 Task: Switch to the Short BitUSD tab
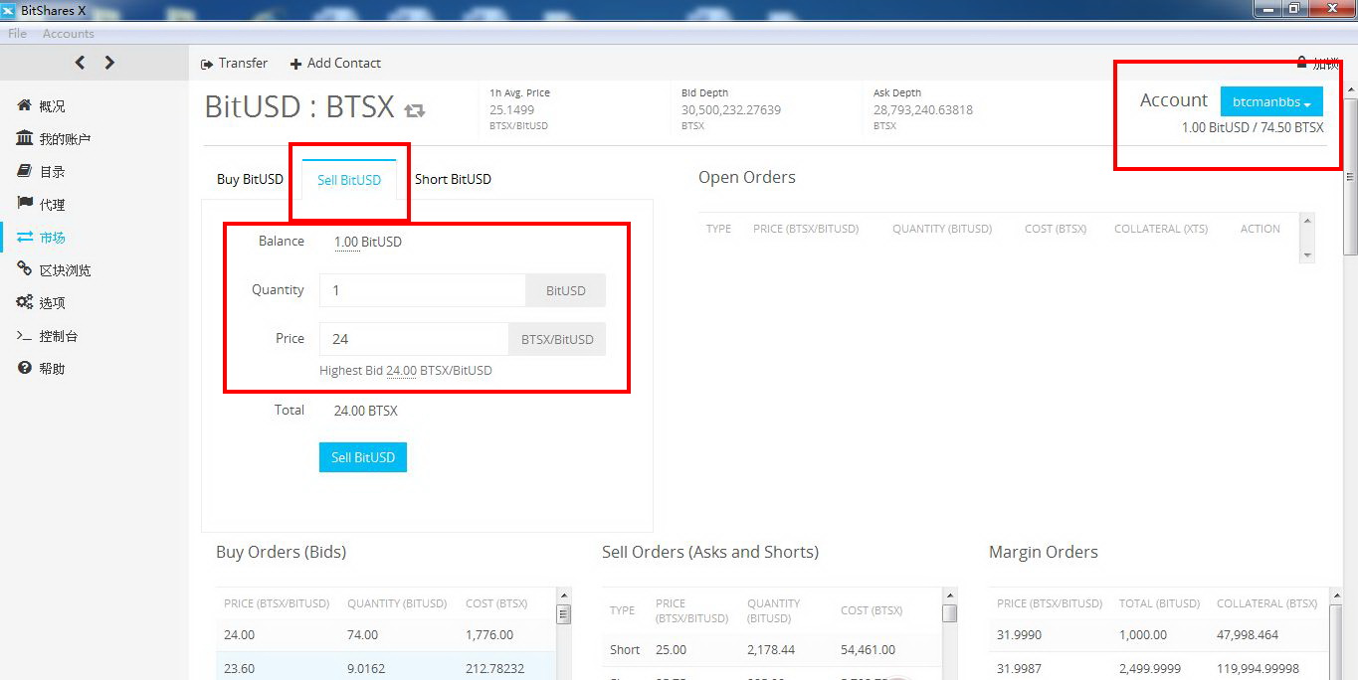click(453, 179)
